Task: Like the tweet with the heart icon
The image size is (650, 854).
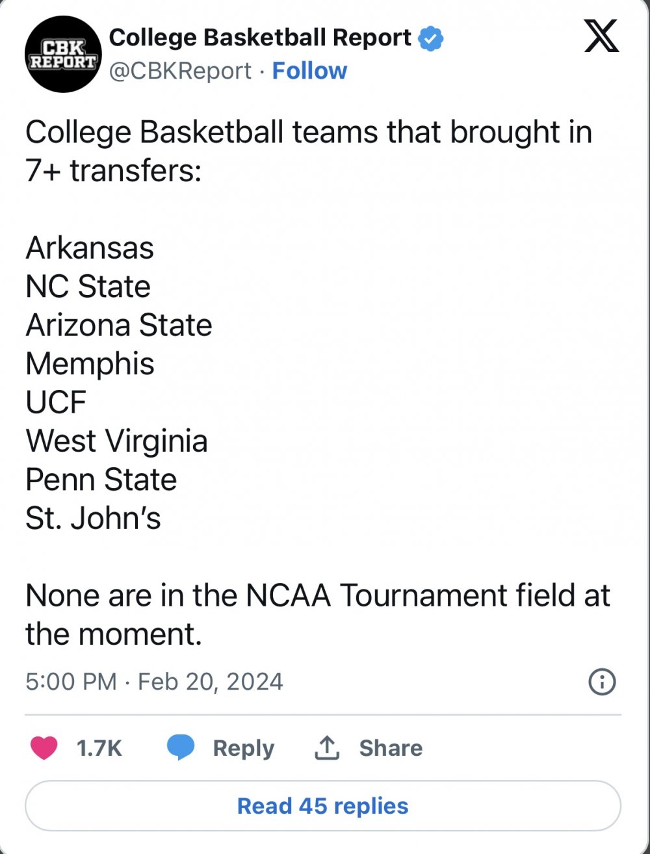Action: [44, 748]
